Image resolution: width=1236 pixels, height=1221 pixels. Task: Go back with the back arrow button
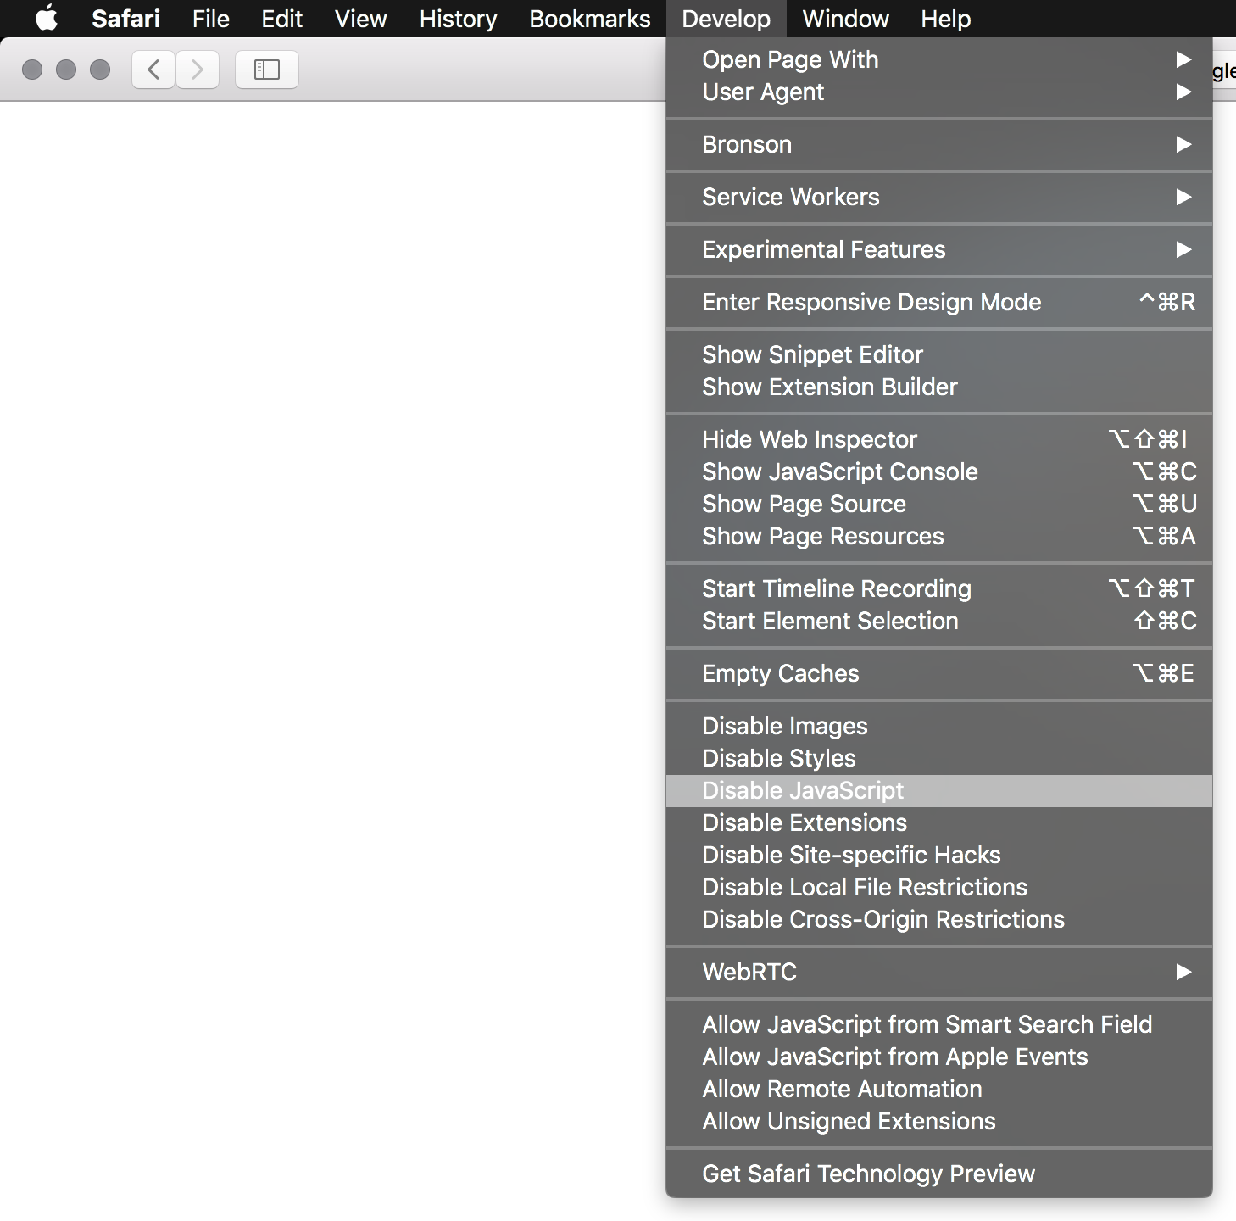[x=153, y=70]
